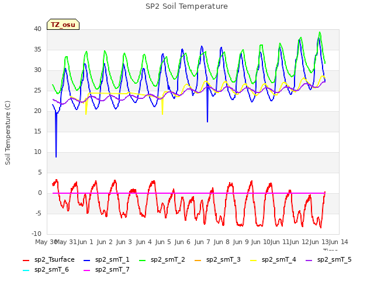
Task: Click the 25 y-axis tick label
Action: [x=37, y=91]
